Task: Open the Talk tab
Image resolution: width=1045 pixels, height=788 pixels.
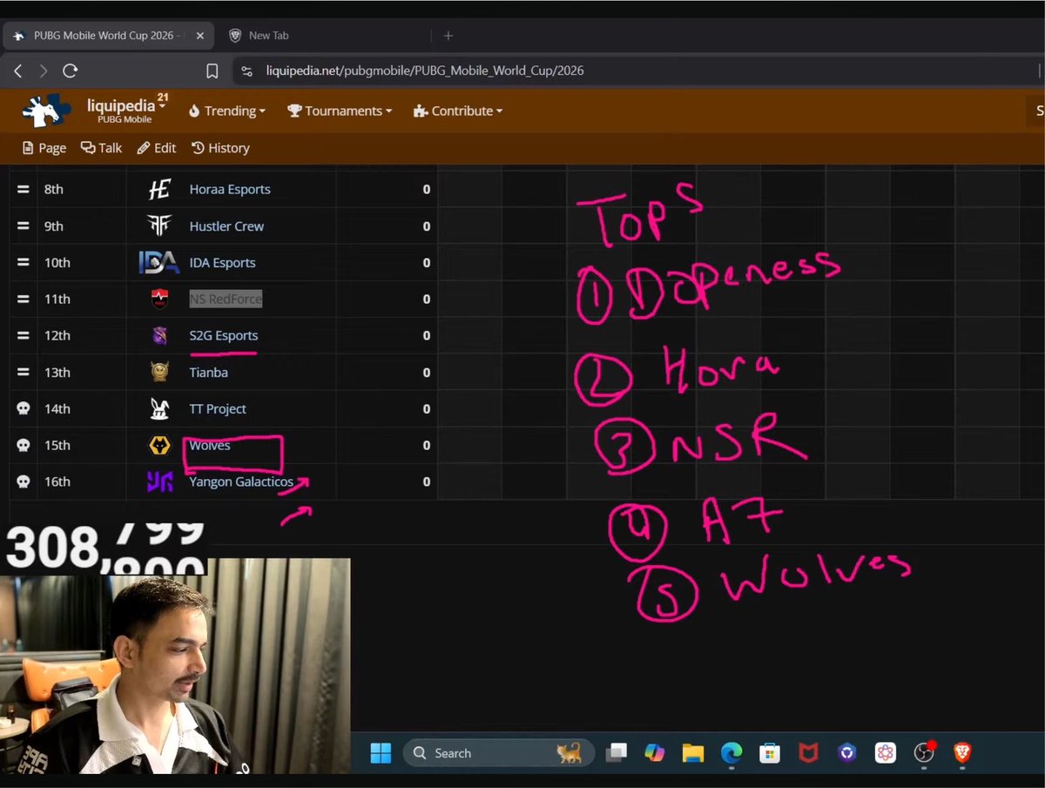Action: click(102, 148)
